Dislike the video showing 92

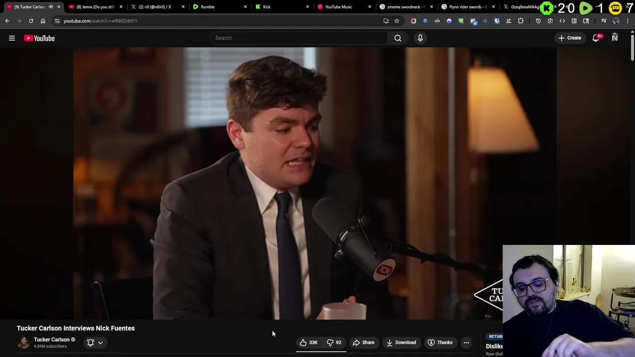tap(334, 343)
